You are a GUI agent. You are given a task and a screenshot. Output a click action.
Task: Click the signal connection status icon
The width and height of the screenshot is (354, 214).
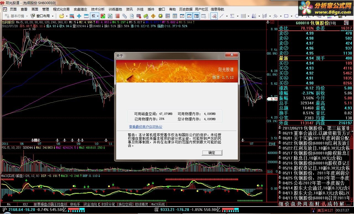pyautogui.click(x=313, y=210)
